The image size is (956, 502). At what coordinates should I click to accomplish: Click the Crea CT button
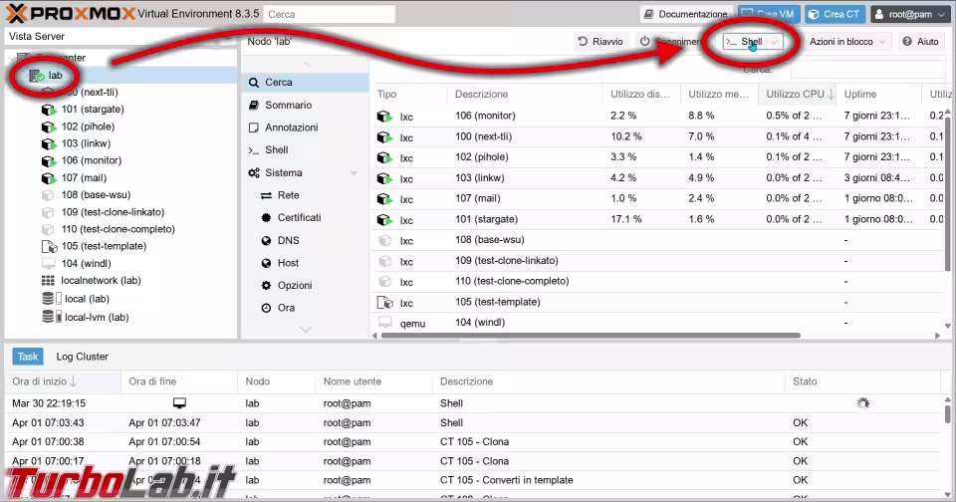point(833,13)
